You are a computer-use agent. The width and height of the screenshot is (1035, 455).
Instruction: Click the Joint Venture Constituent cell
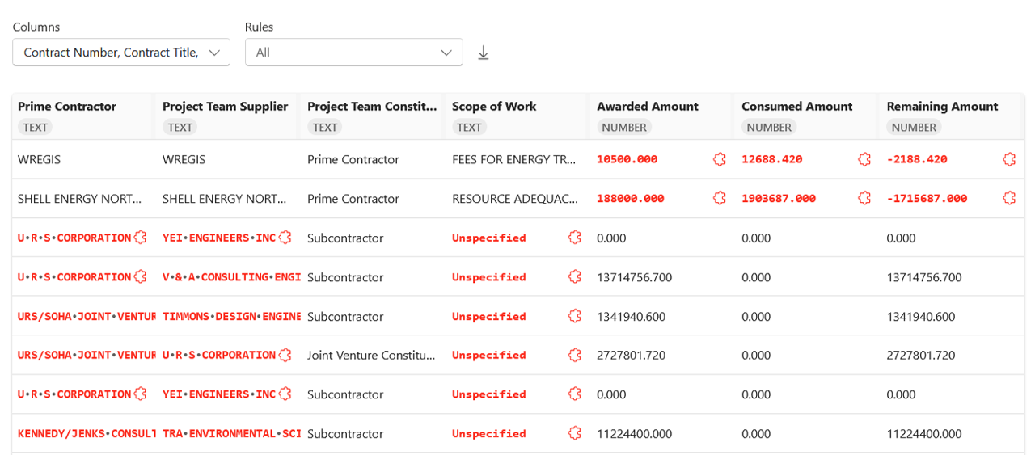(x=371, y=355)
